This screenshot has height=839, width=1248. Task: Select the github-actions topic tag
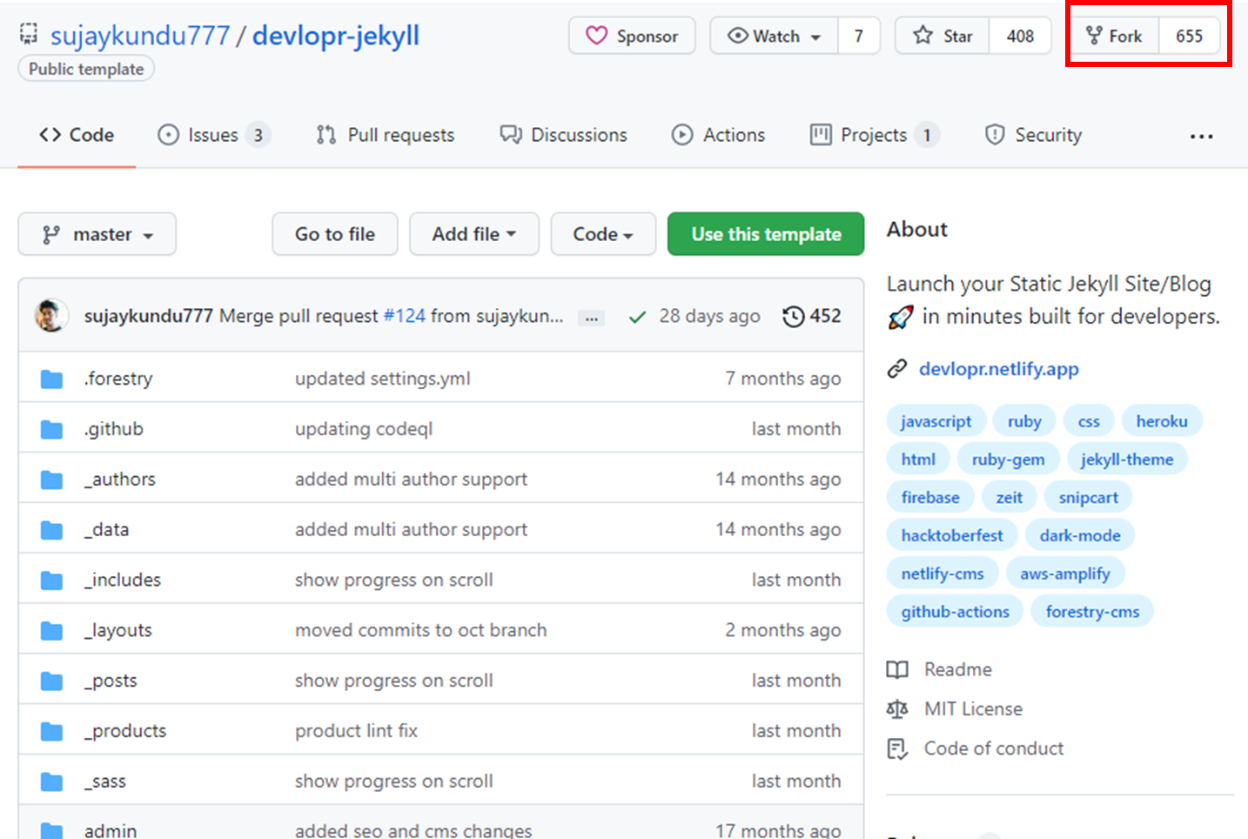click(x=956, y=612)
